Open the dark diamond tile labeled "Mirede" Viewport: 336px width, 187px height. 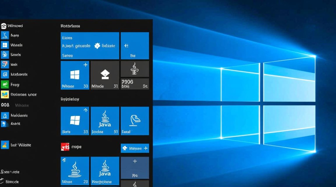point(105,75)
